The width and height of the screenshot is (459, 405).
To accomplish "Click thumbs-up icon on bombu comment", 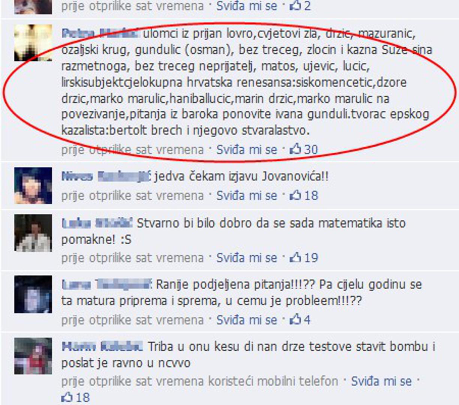I will [67, 397].
